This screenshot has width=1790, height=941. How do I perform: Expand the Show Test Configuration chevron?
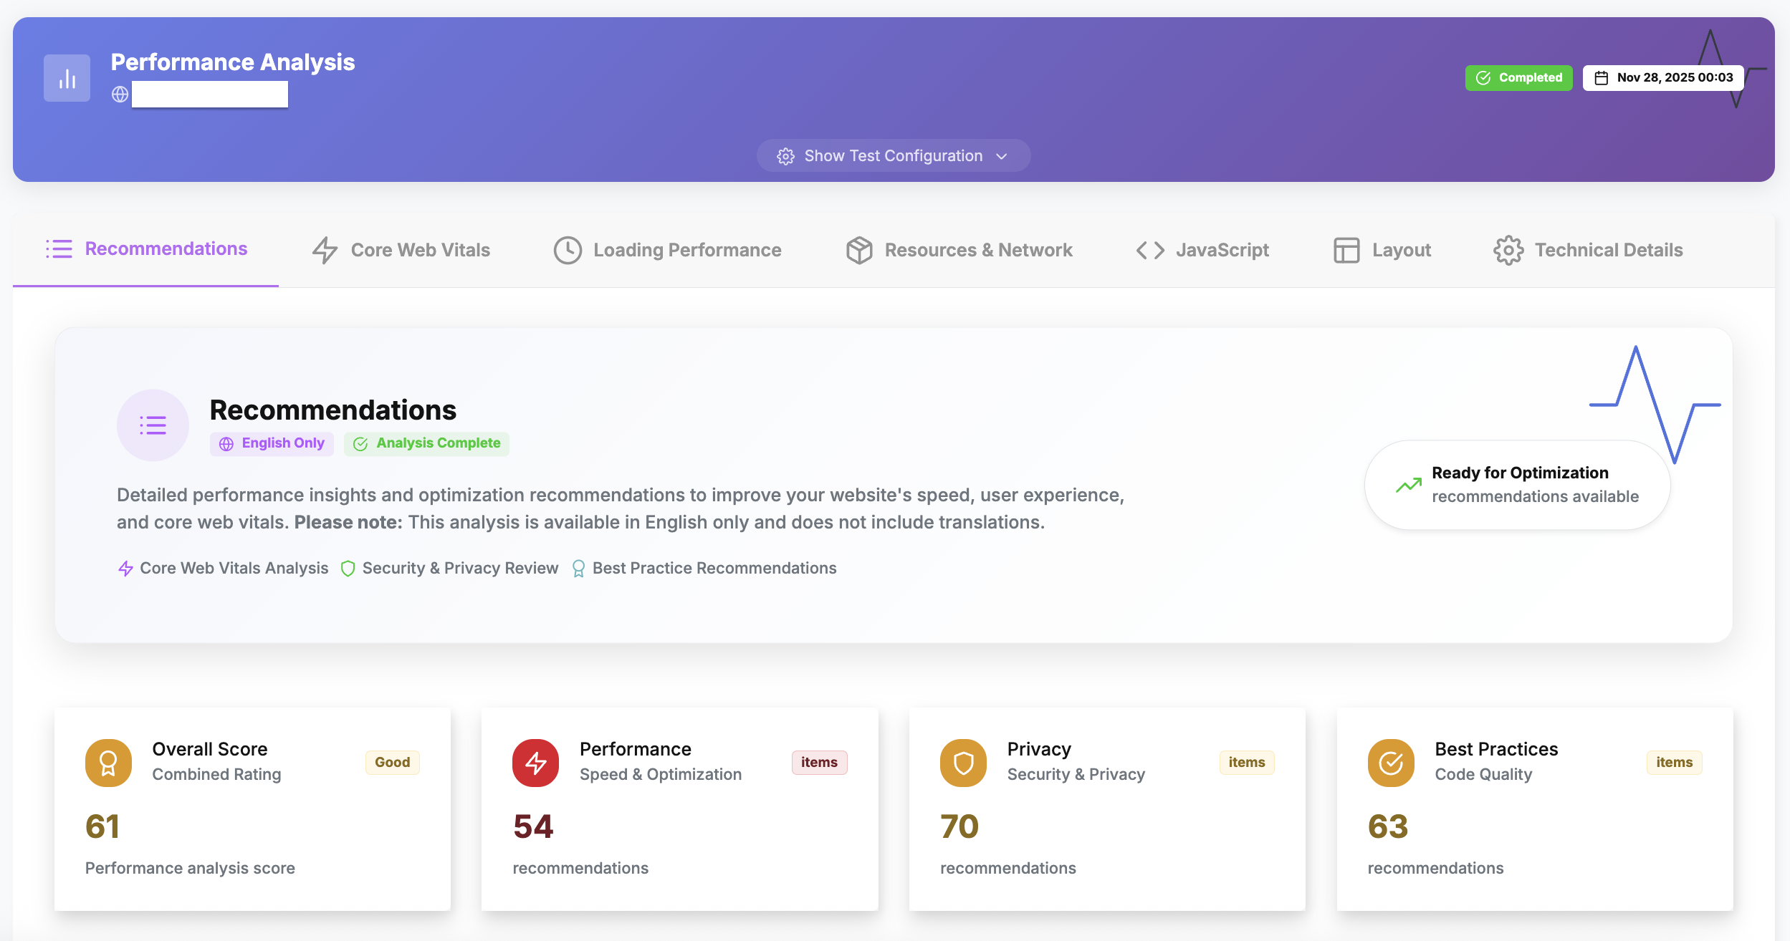[1002, 156]
